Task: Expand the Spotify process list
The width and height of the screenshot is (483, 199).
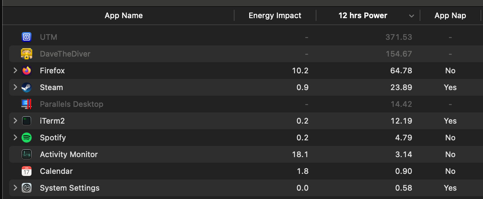Action: pos(15,138)
